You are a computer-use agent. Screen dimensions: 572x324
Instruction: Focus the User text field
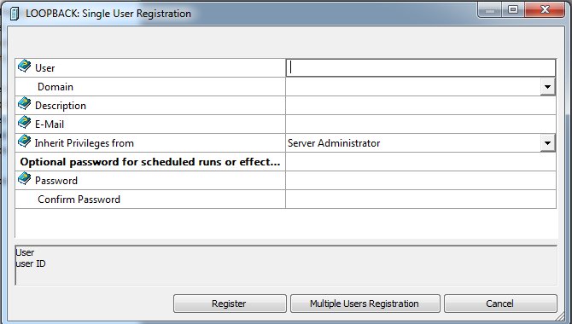(421, 68)
